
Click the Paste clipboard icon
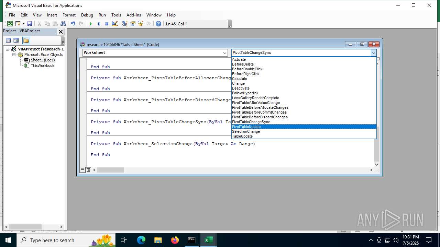pyautogui.click(x=55, y=24)
